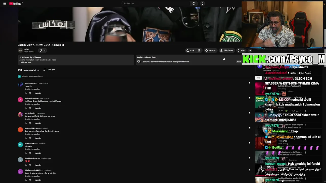This screenshot has height=183, width=326.
Task: Dislike the comment by @Warzone92
Action: pyautogui.click(x=30, y=153)
